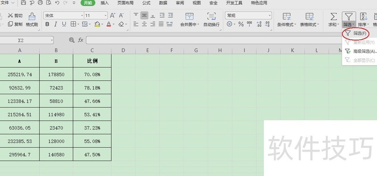This screenshot has width=377, height=176.
Task: Toggle Italic formatting button
Action: [x=56, y=24]
